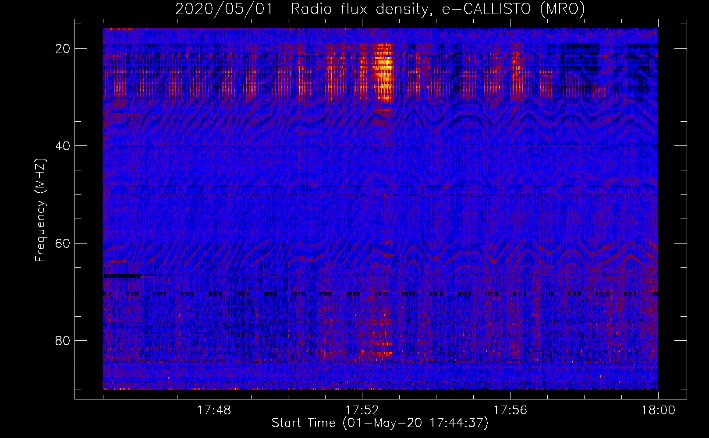Click the 40 MHz frequency tick label

[x=63, y=146]
